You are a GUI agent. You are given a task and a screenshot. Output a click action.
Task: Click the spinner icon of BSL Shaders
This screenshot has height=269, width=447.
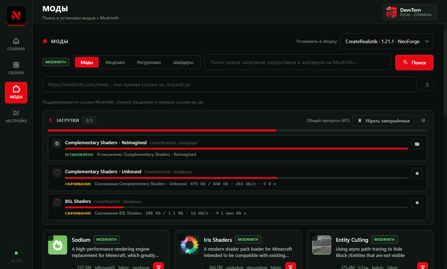(x=57, y=202)
